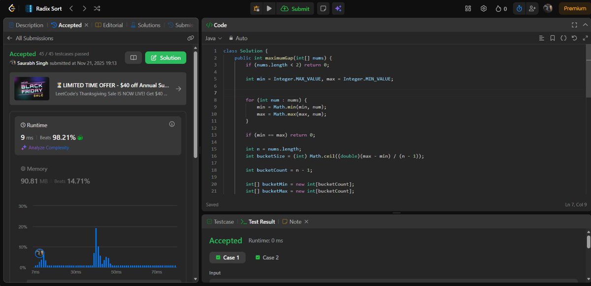Click the streak flame counter
Viewport: 591px width, 286px height.
501,8
